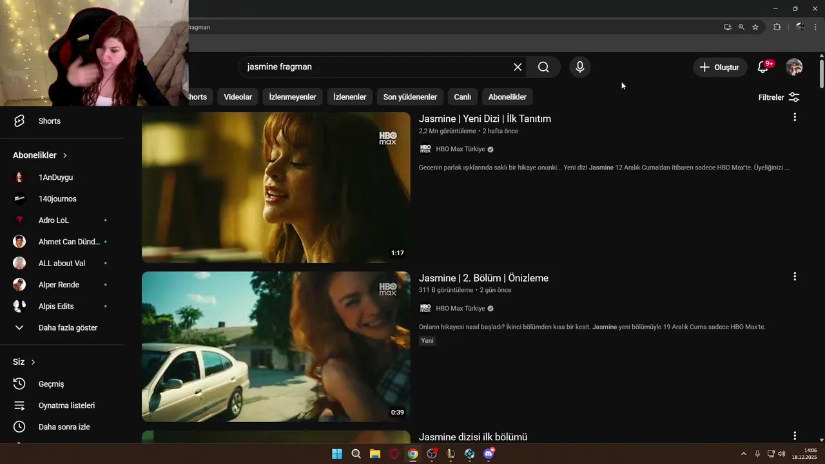Click the install app icon in address bar
Viewport: 825px width, 464px height.
(728, 27)
